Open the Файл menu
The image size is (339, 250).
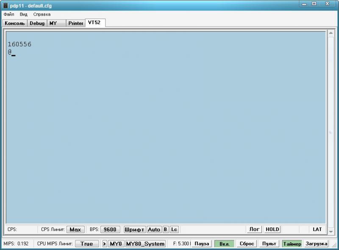(8, 14)
